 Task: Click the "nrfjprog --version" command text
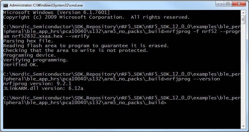[193, 79]
